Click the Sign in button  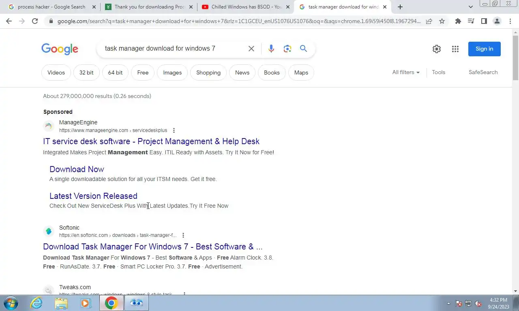pos(485,49)
